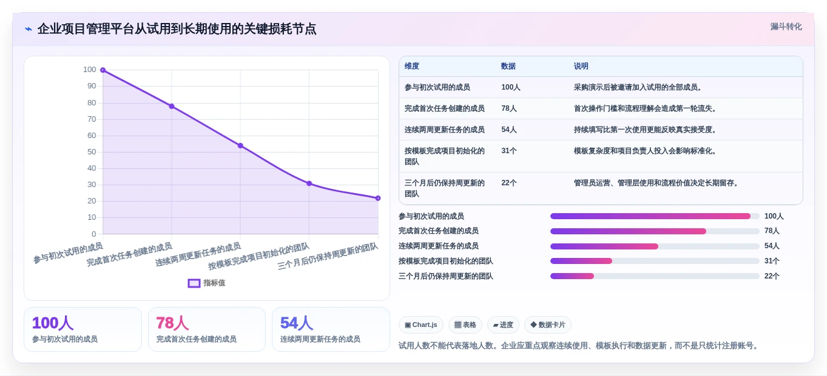
Task: Toggle the 指标值 legend swatch
Action: 194,283
